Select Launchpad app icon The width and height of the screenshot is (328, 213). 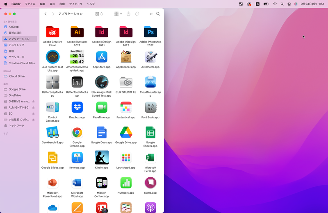click(x=126, y=158)
